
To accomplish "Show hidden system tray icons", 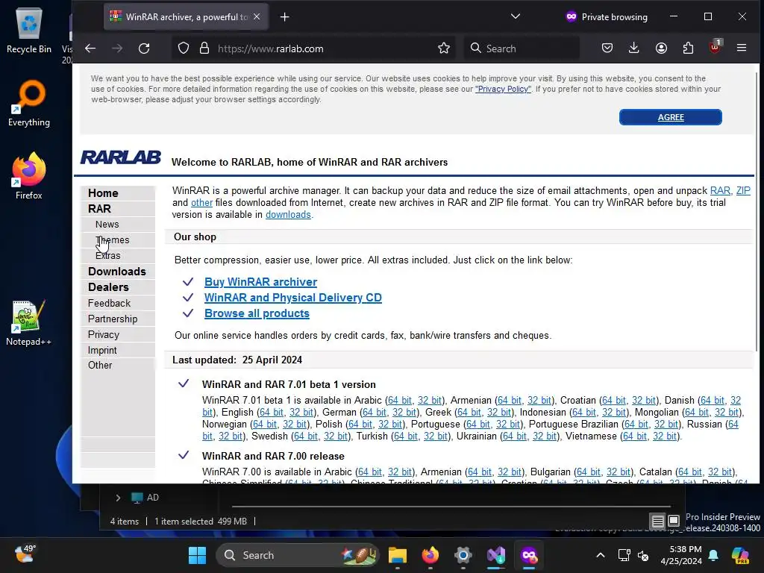I will click(601, 555).
